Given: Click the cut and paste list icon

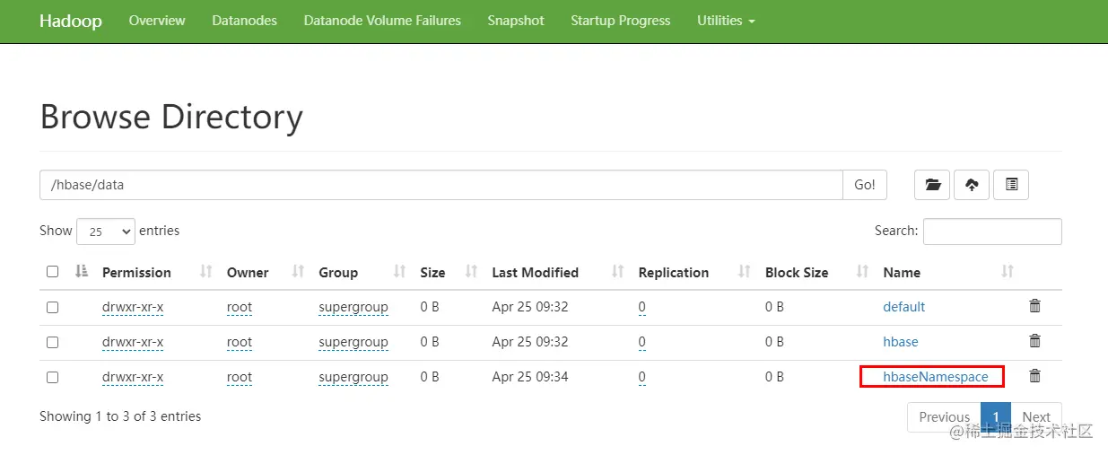Looking at the screenshot, I should [x=1011, y=185].
